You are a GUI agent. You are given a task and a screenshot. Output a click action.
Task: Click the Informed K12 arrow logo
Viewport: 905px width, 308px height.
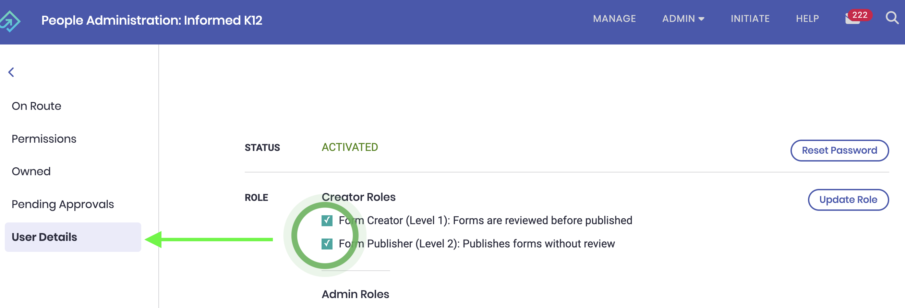[10, 21]
